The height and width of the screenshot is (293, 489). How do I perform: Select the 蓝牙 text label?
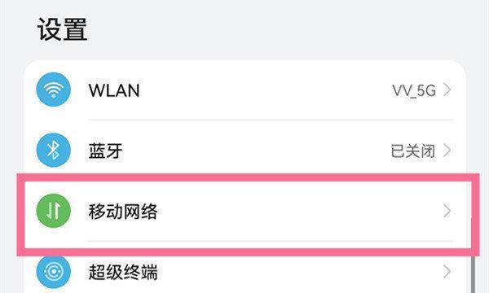click(x=105, y=151)
